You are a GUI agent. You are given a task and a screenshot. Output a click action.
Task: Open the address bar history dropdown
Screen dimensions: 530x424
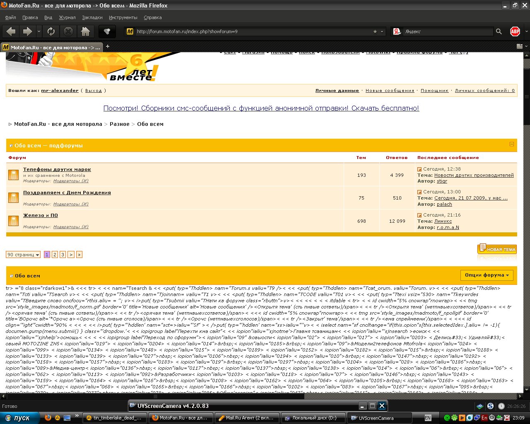pyautogui.click(x=382, y=31)
